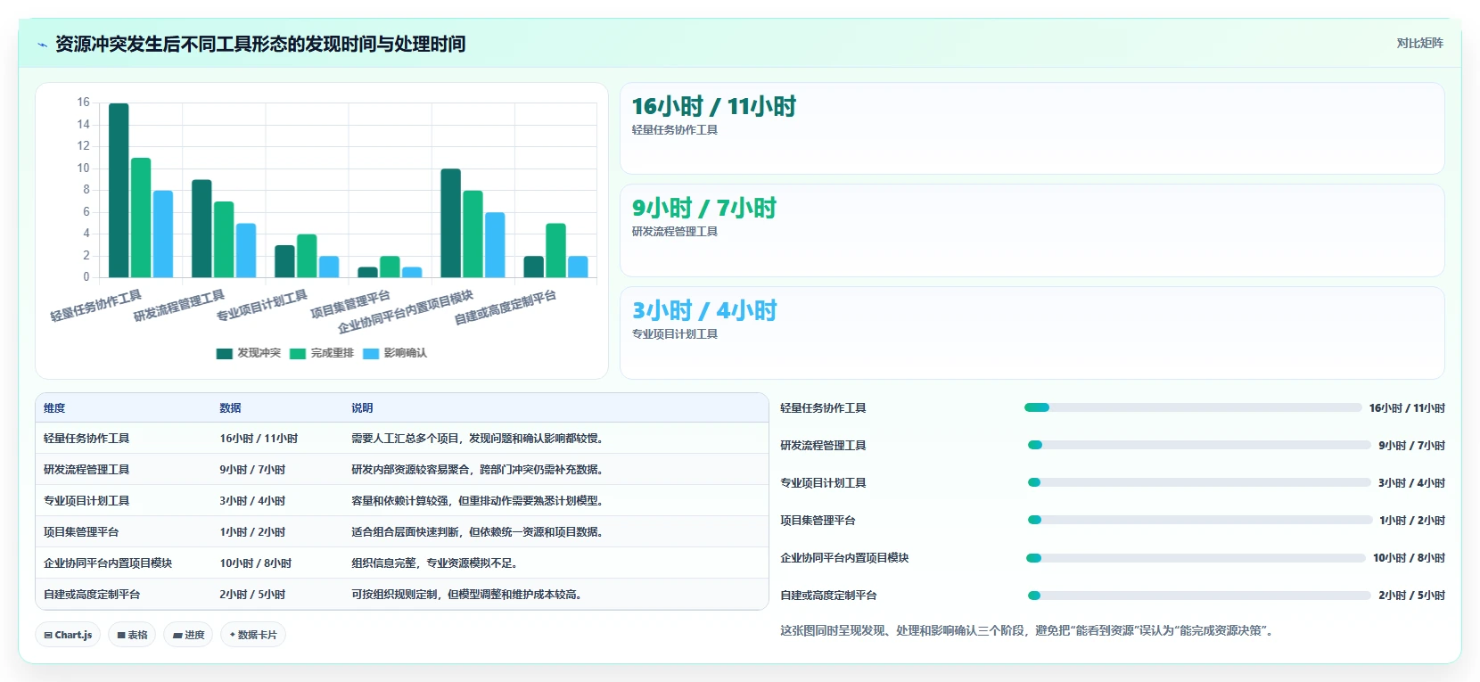Click the x-axis label 专业项目计划工具
This screenshot has height=682, width=1480.
pos(262,305)
